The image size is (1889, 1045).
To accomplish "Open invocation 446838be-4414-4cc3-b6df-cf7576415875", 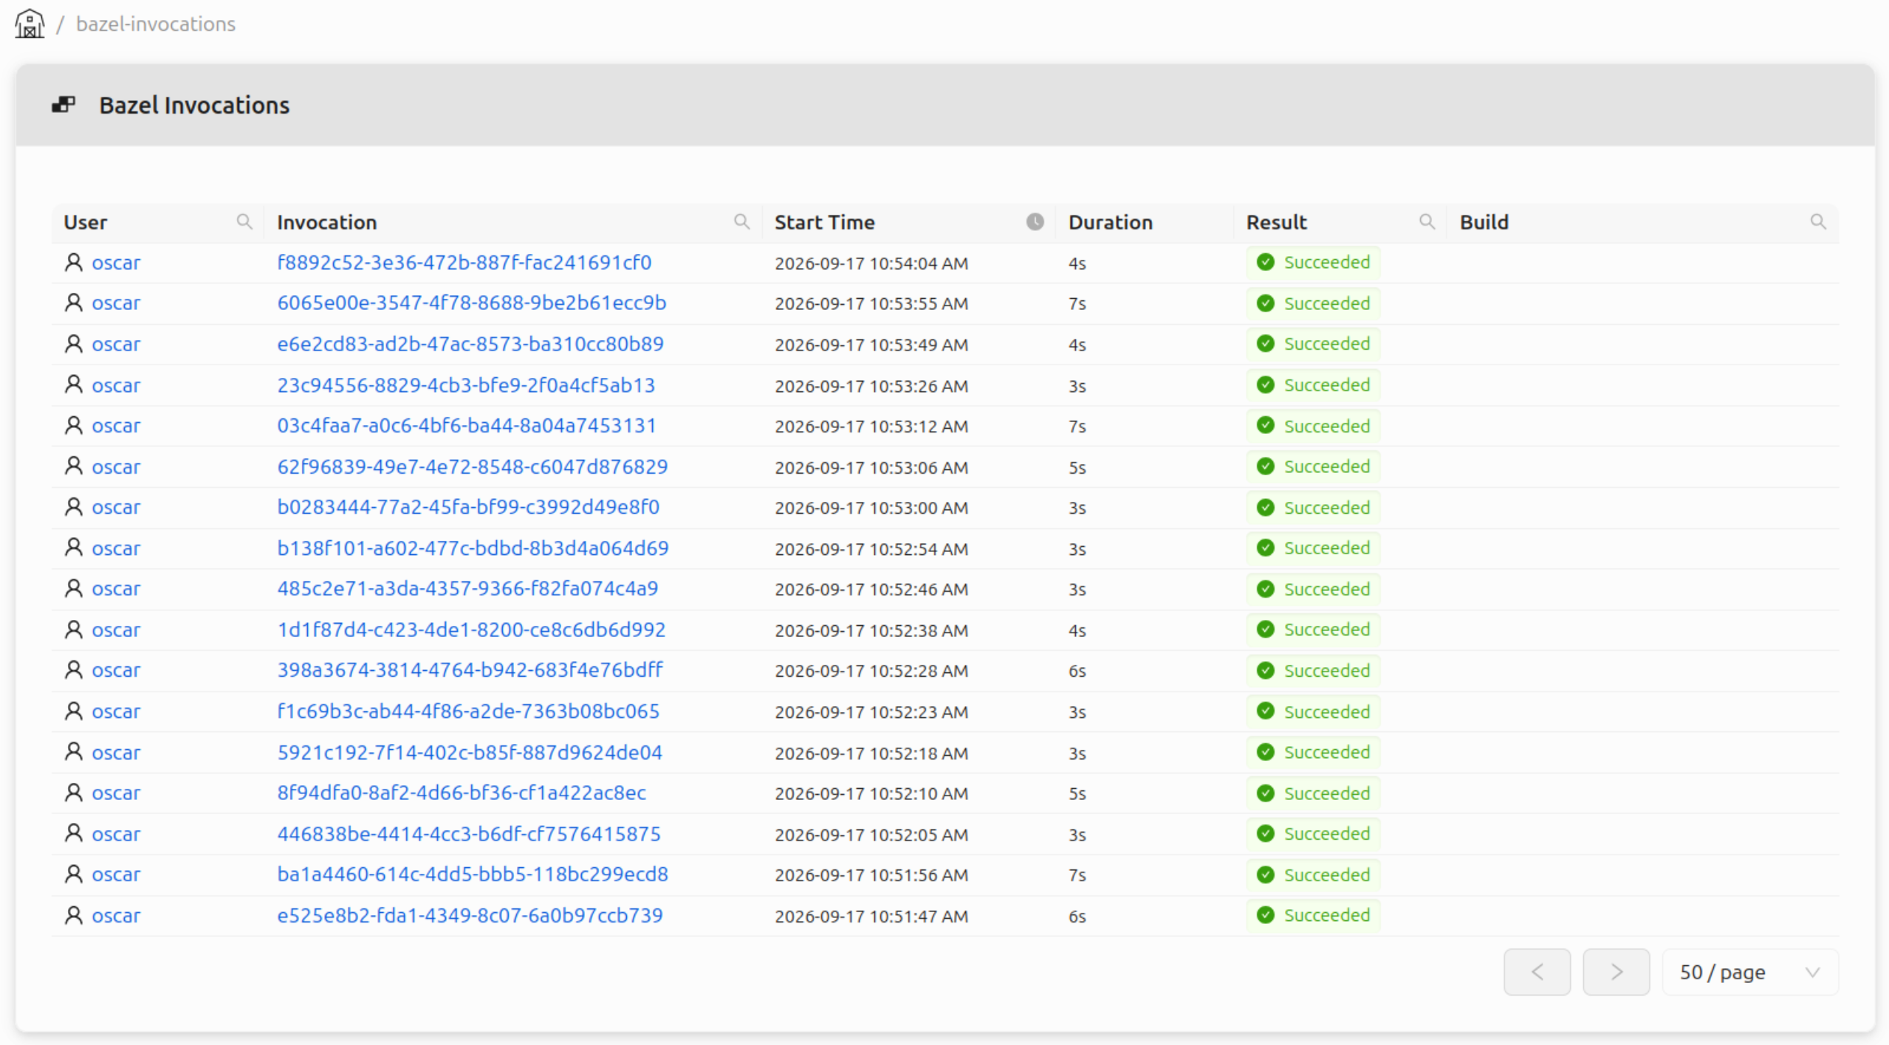I will [469, 834].
